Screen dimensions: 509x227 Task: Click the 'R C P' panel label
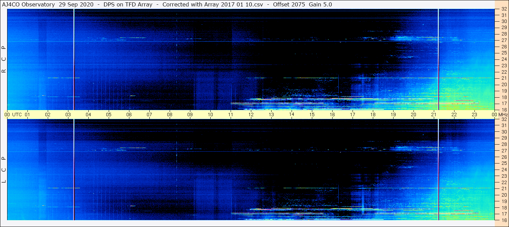pos(4,59)
